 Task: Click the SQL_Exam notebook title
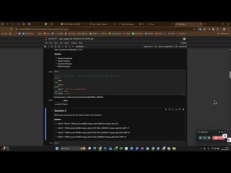[x=64, y=39]
